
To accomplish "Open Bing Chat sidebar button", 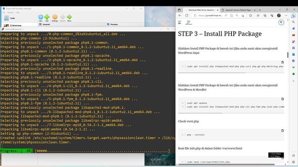I will click(x=293, y=15).
